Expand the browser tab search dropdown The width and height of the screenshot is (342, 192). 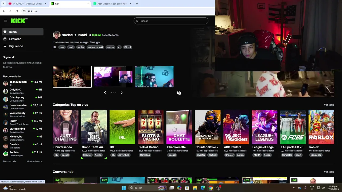point(3,4)
